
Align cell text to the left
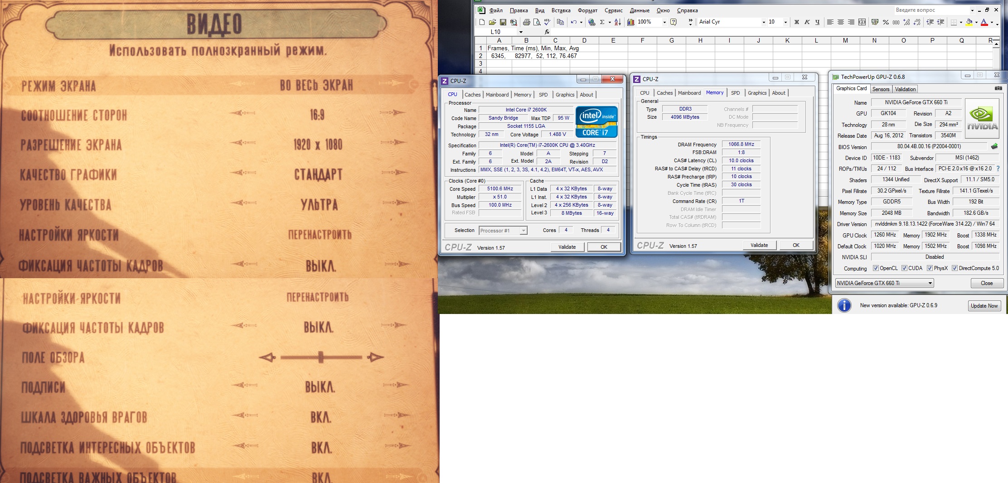click(830, 22)
